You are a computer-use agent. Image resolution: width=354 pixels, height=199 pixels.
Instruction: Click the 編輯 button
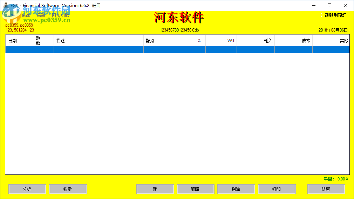pyautogui.click(x=196, y=189)
